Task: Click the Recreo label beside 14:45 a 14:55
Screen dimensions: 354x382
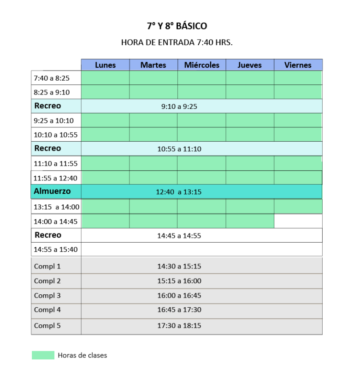Action: (48, 235)
